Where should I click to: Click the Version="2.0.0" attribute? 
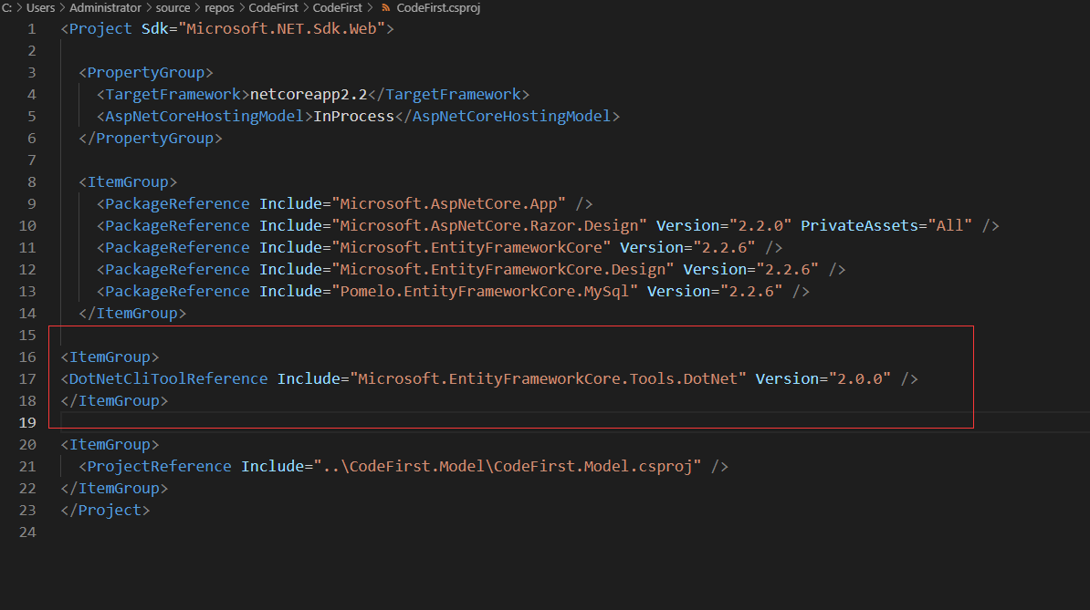823,378
